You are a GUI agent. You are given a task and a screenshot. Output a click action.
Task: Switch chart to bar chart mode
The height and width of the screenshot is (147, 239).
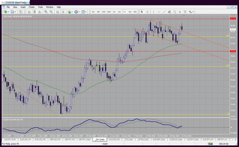pyautogui.click(x=29, y=12)
